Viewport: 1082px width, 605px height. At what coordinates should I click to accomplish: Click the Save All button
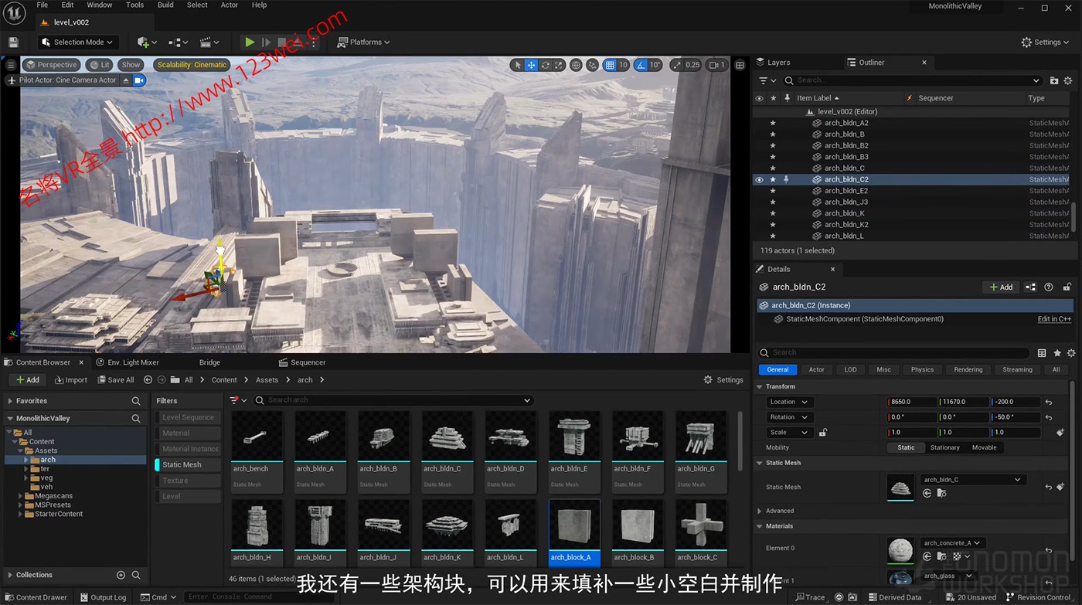116,379
